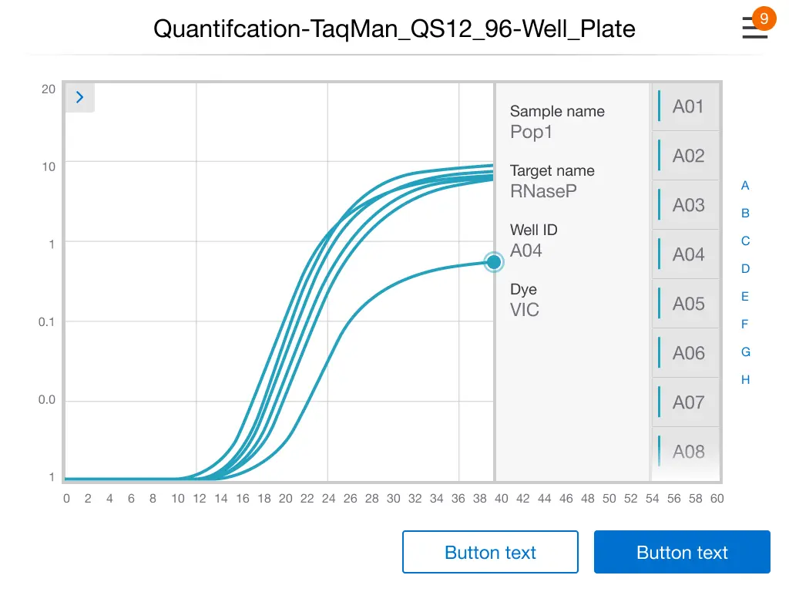Screen dimensions: 789x592
Task: Expand the chart side panel chevron
Action: [x=79, y=98]
